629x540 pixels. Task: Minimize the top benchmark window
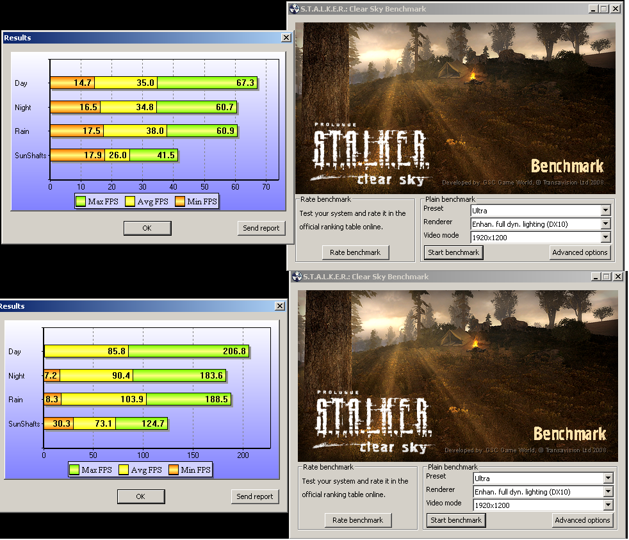tap(593, 8)
